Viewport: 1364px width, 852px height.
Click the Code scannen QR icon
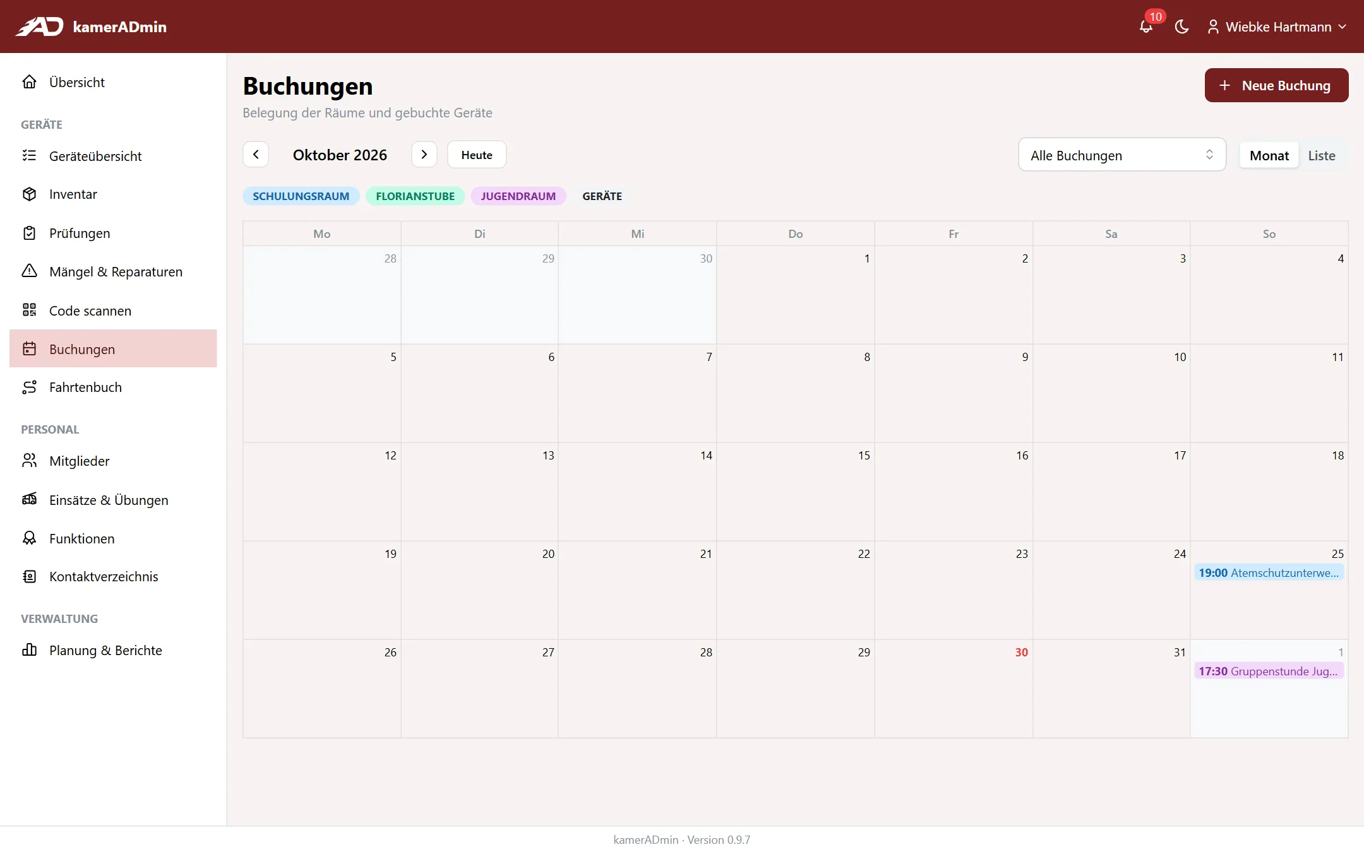coord(29,311)
